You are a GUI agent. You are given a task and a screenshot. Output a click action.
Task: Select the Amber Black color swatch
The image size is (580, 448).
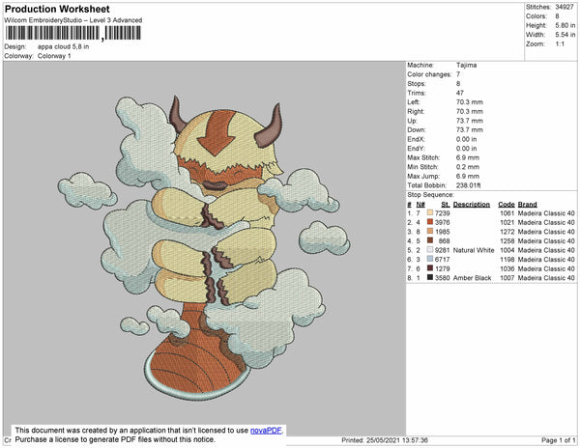coord(430,277)
